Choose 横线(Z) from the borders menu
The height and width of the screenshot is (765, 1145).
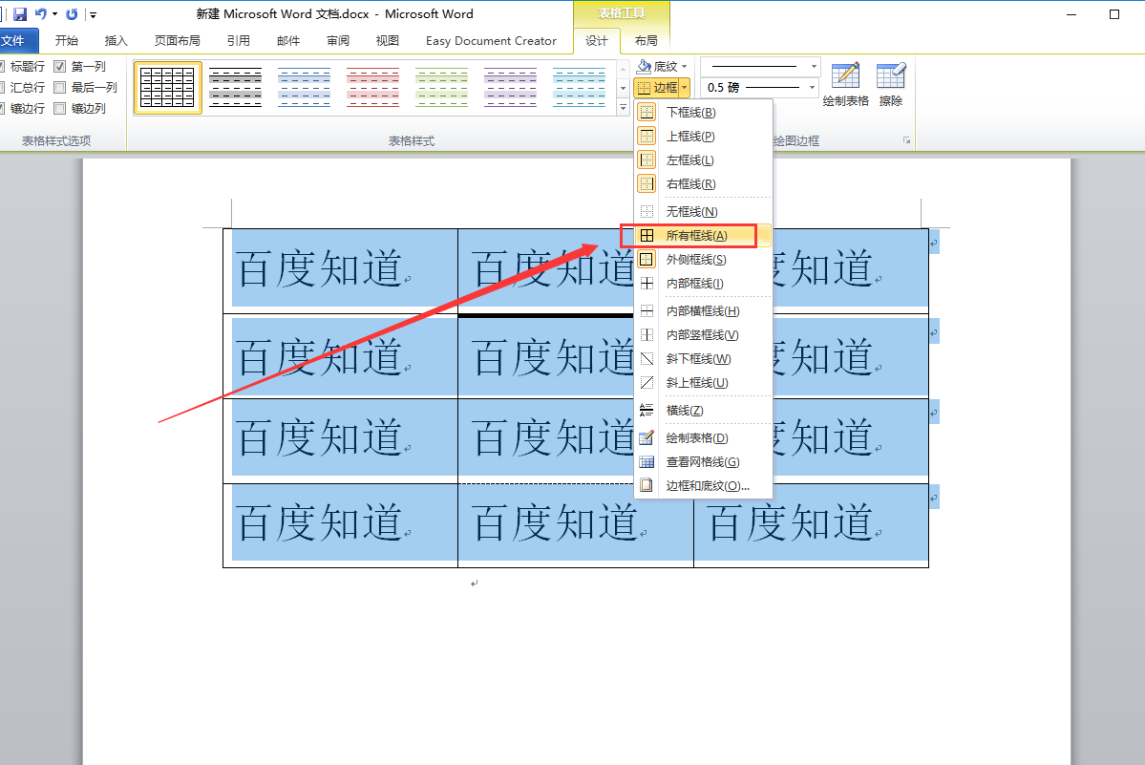tap(703, 411)
